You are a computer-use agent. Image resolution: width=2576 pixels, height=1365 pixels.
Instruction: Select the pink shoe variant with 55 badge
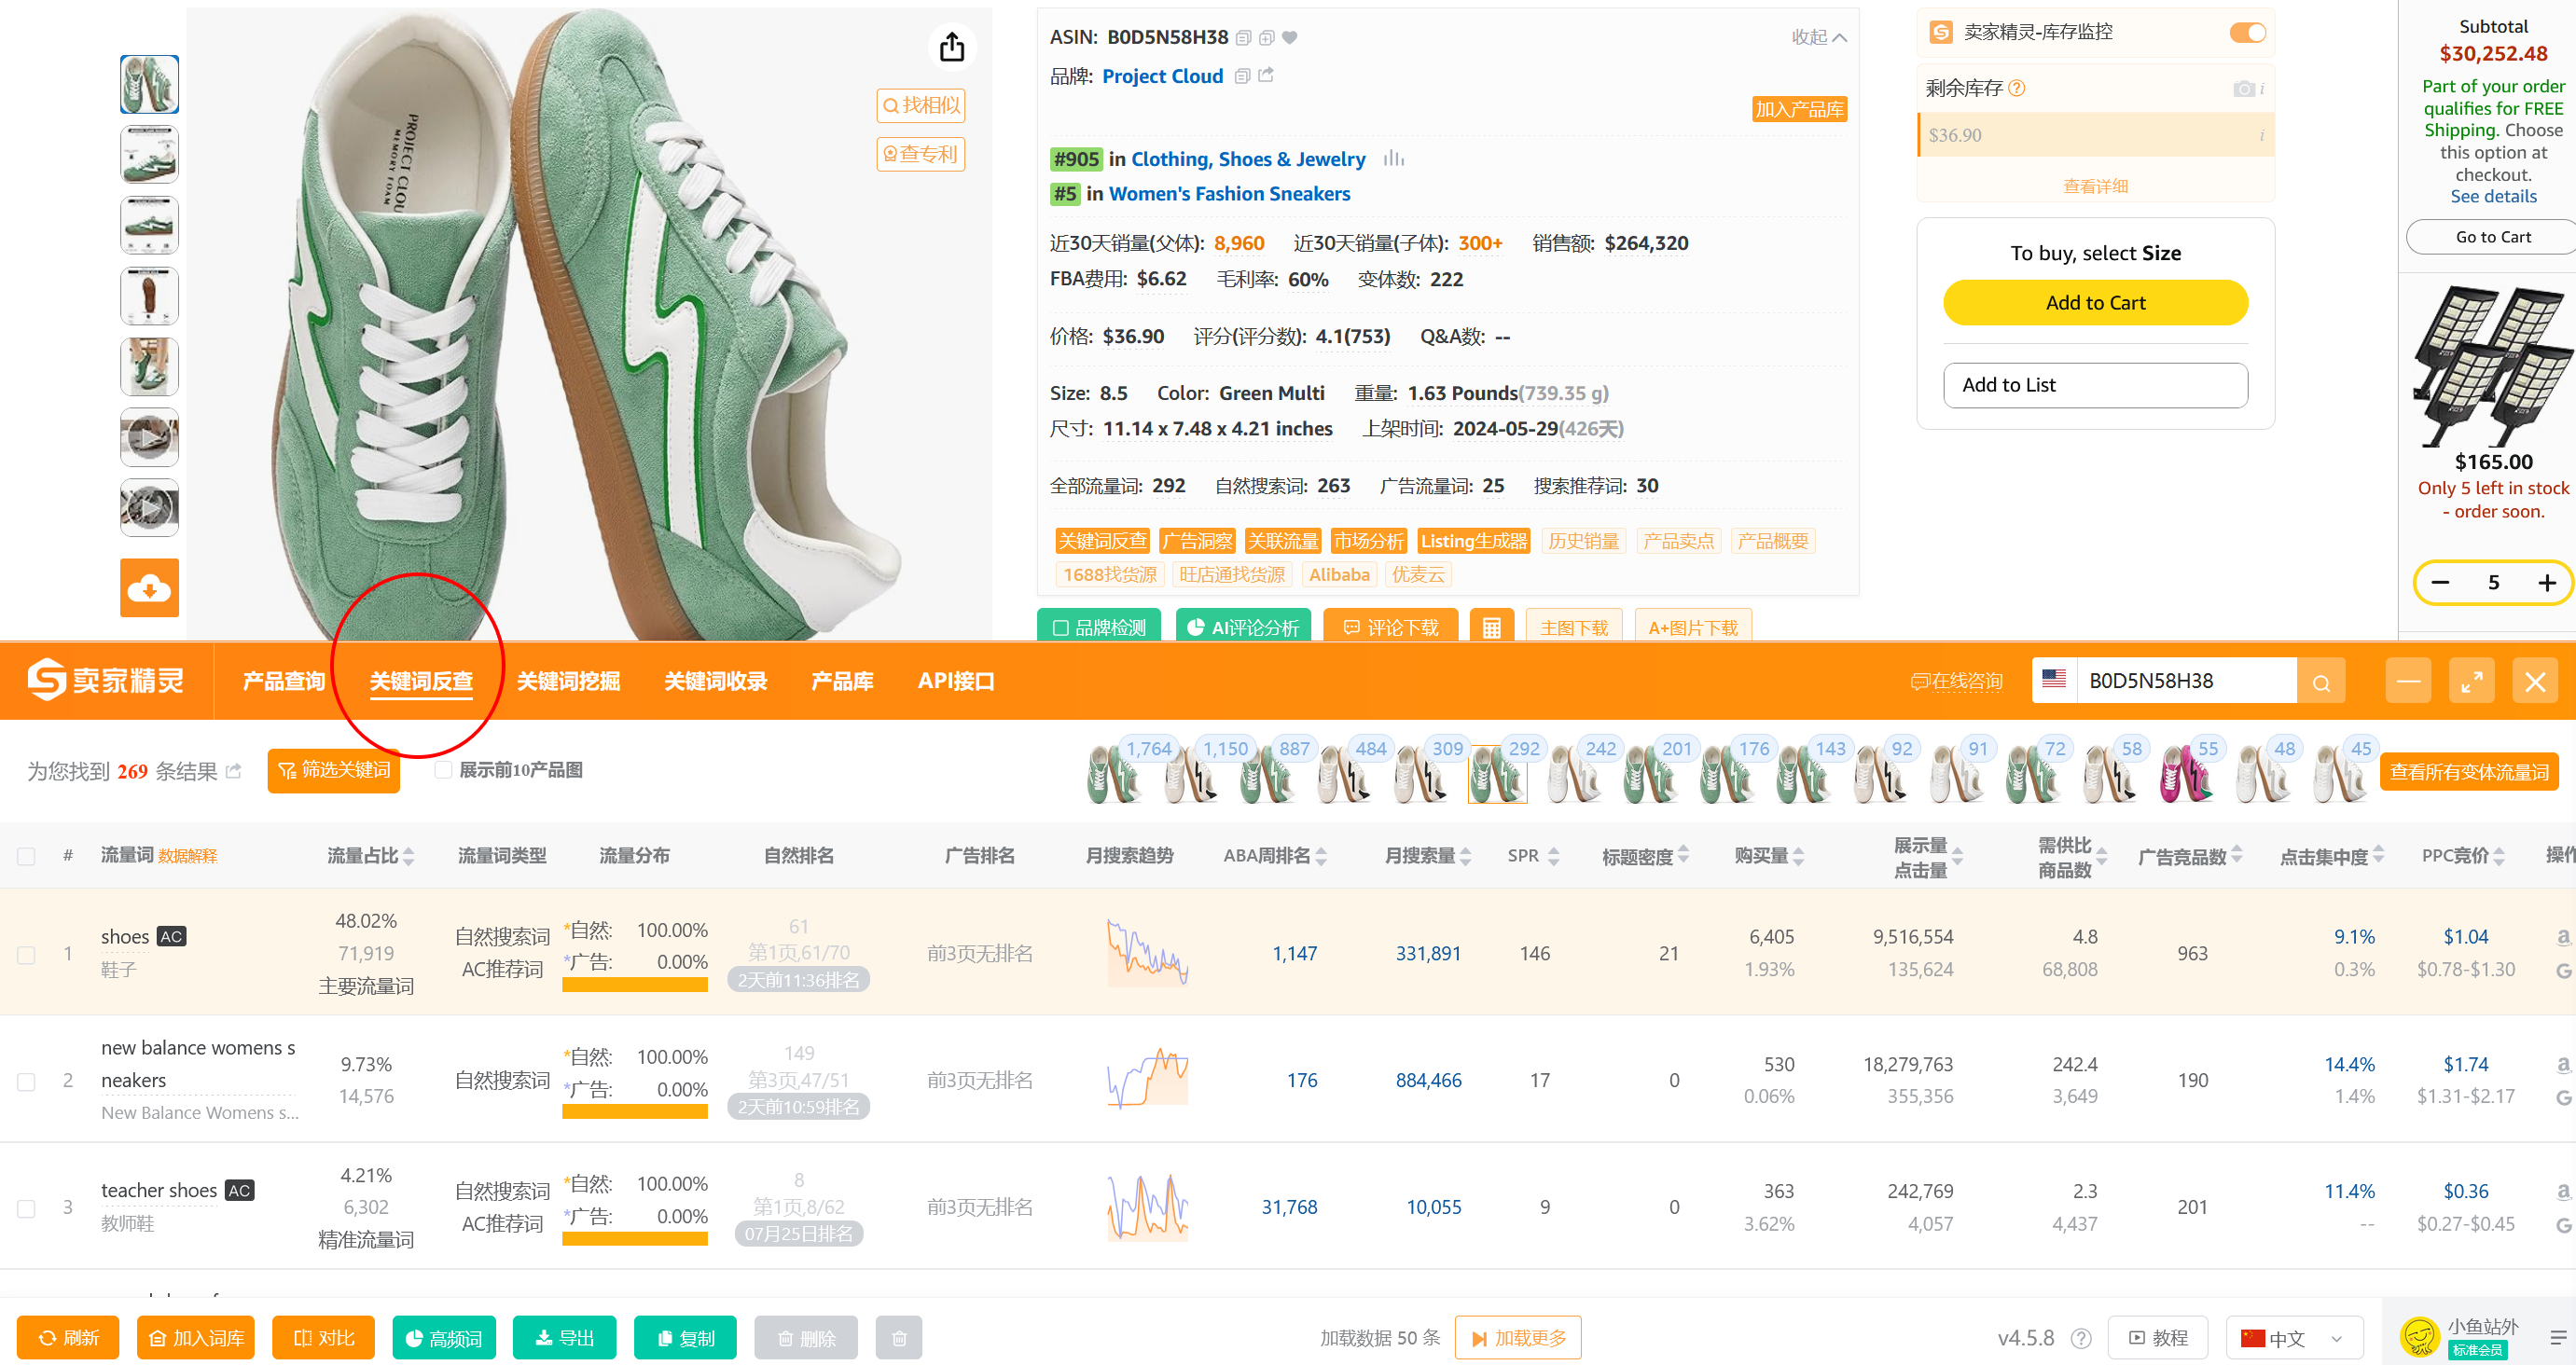pos(2186,774)
